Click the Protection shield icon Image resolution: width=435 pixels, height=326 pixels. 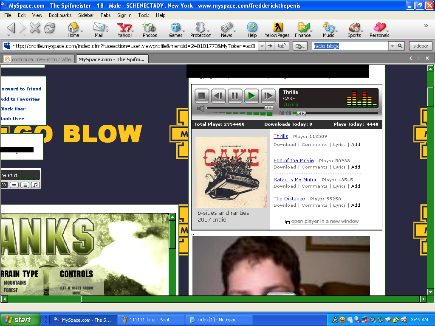click(201, 30)
